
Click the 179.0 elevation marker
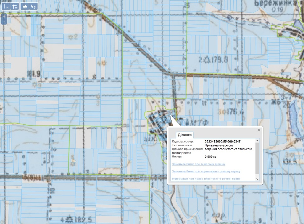point(218,59)
